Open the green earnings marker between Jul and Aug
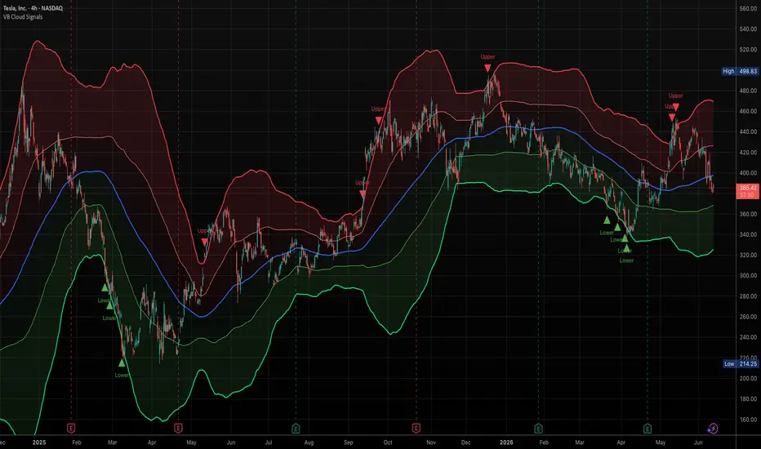This screenshot has height=449, width=761. 296,428
